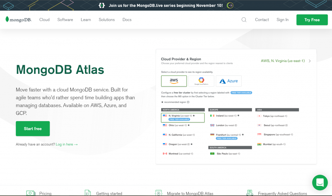
Task: Open the Learn menu
Action: point(86,20)
